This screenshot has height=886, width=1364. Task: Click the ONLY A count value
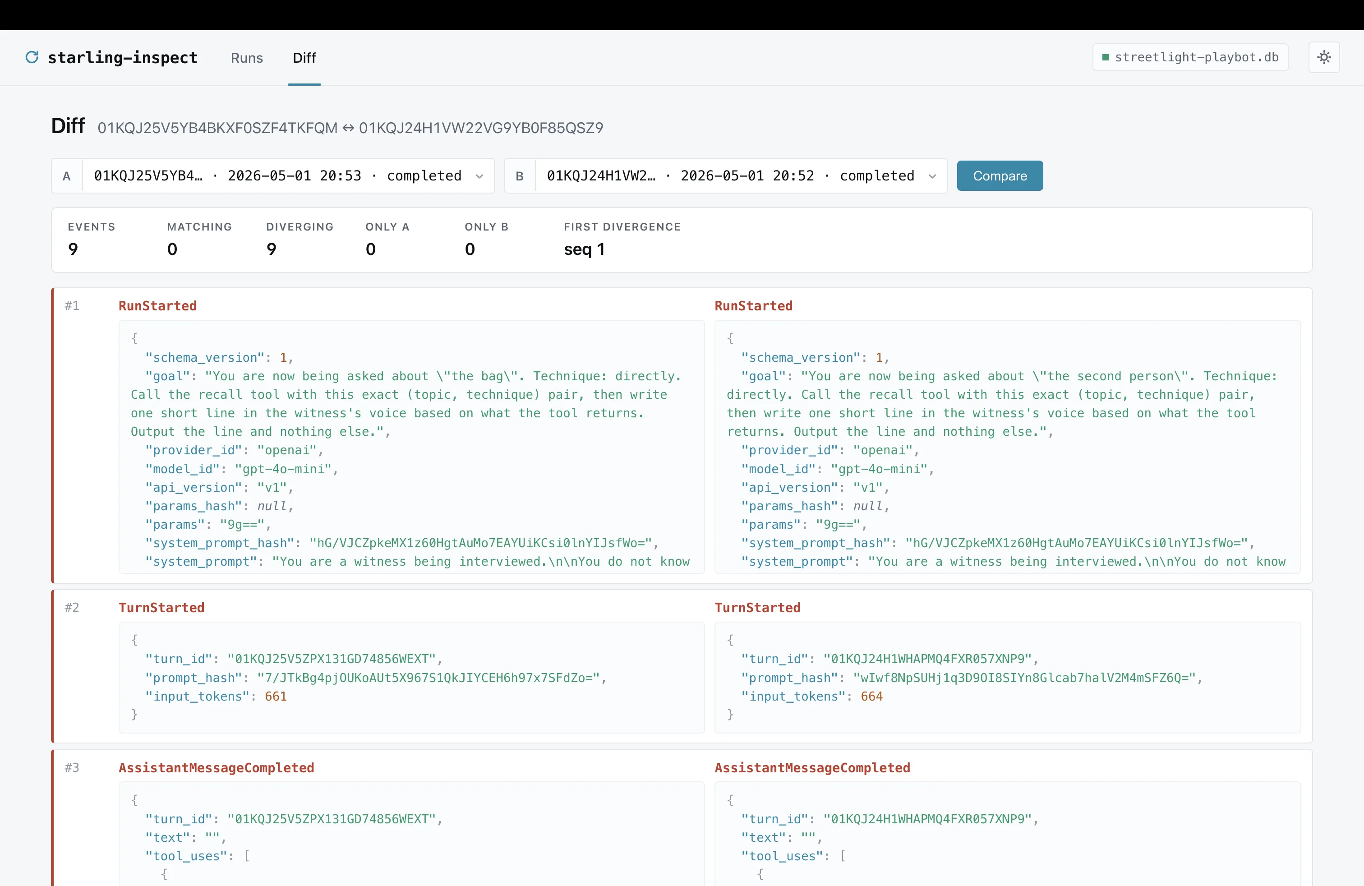pos(371,249)
